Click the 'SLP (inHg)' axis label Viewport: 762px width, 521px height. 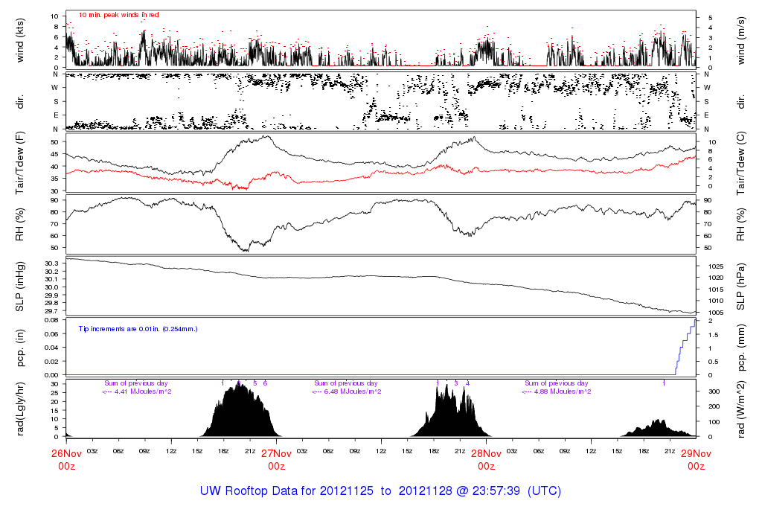[x=21, y=287]
